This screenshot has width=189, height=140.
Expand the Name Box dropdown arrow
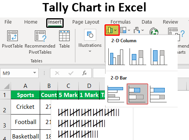coord(34,73)
